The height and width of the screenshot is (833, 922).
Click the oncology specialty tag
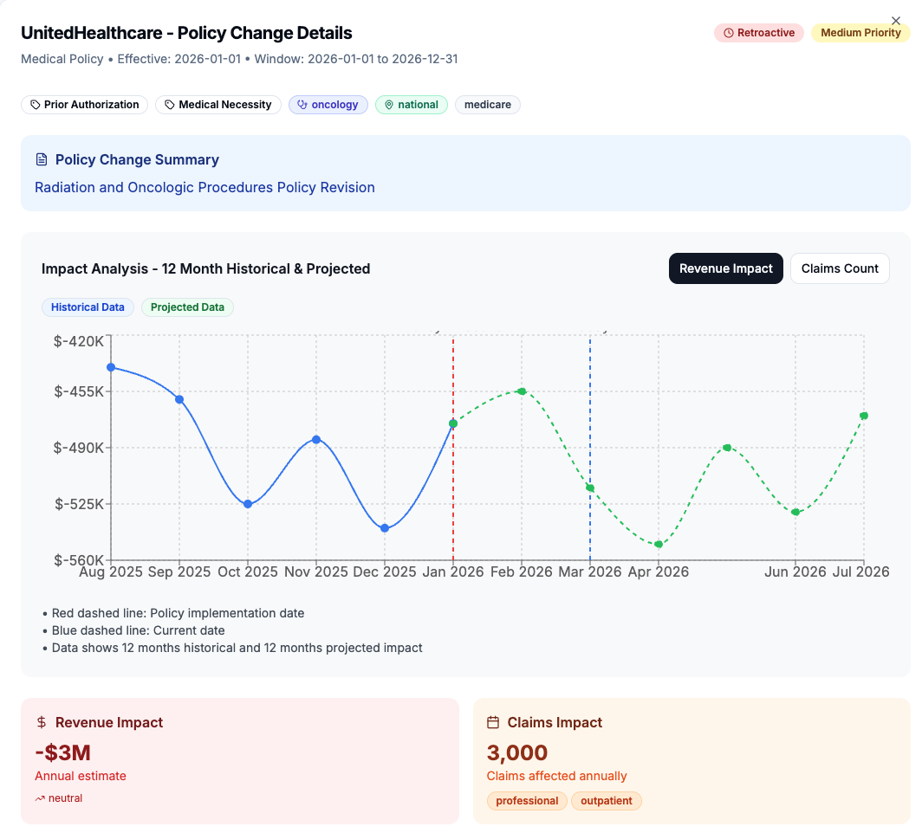click(x=328, y=105)
